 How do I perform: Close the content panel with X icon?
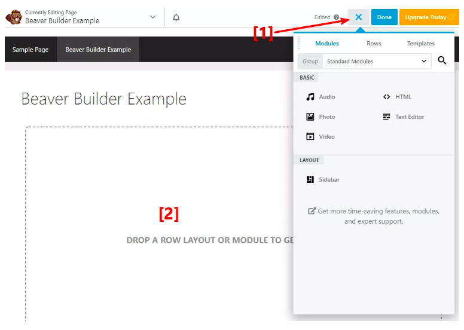[x=358, y=17]
